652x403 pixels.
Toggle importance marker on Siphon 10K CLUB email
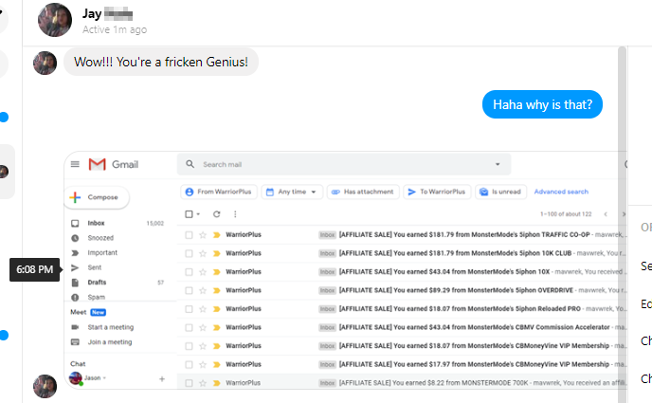(216, 253)
